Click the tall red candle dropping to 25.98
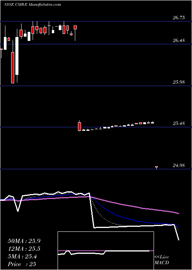192x270 pixels. tap(13, 67)
